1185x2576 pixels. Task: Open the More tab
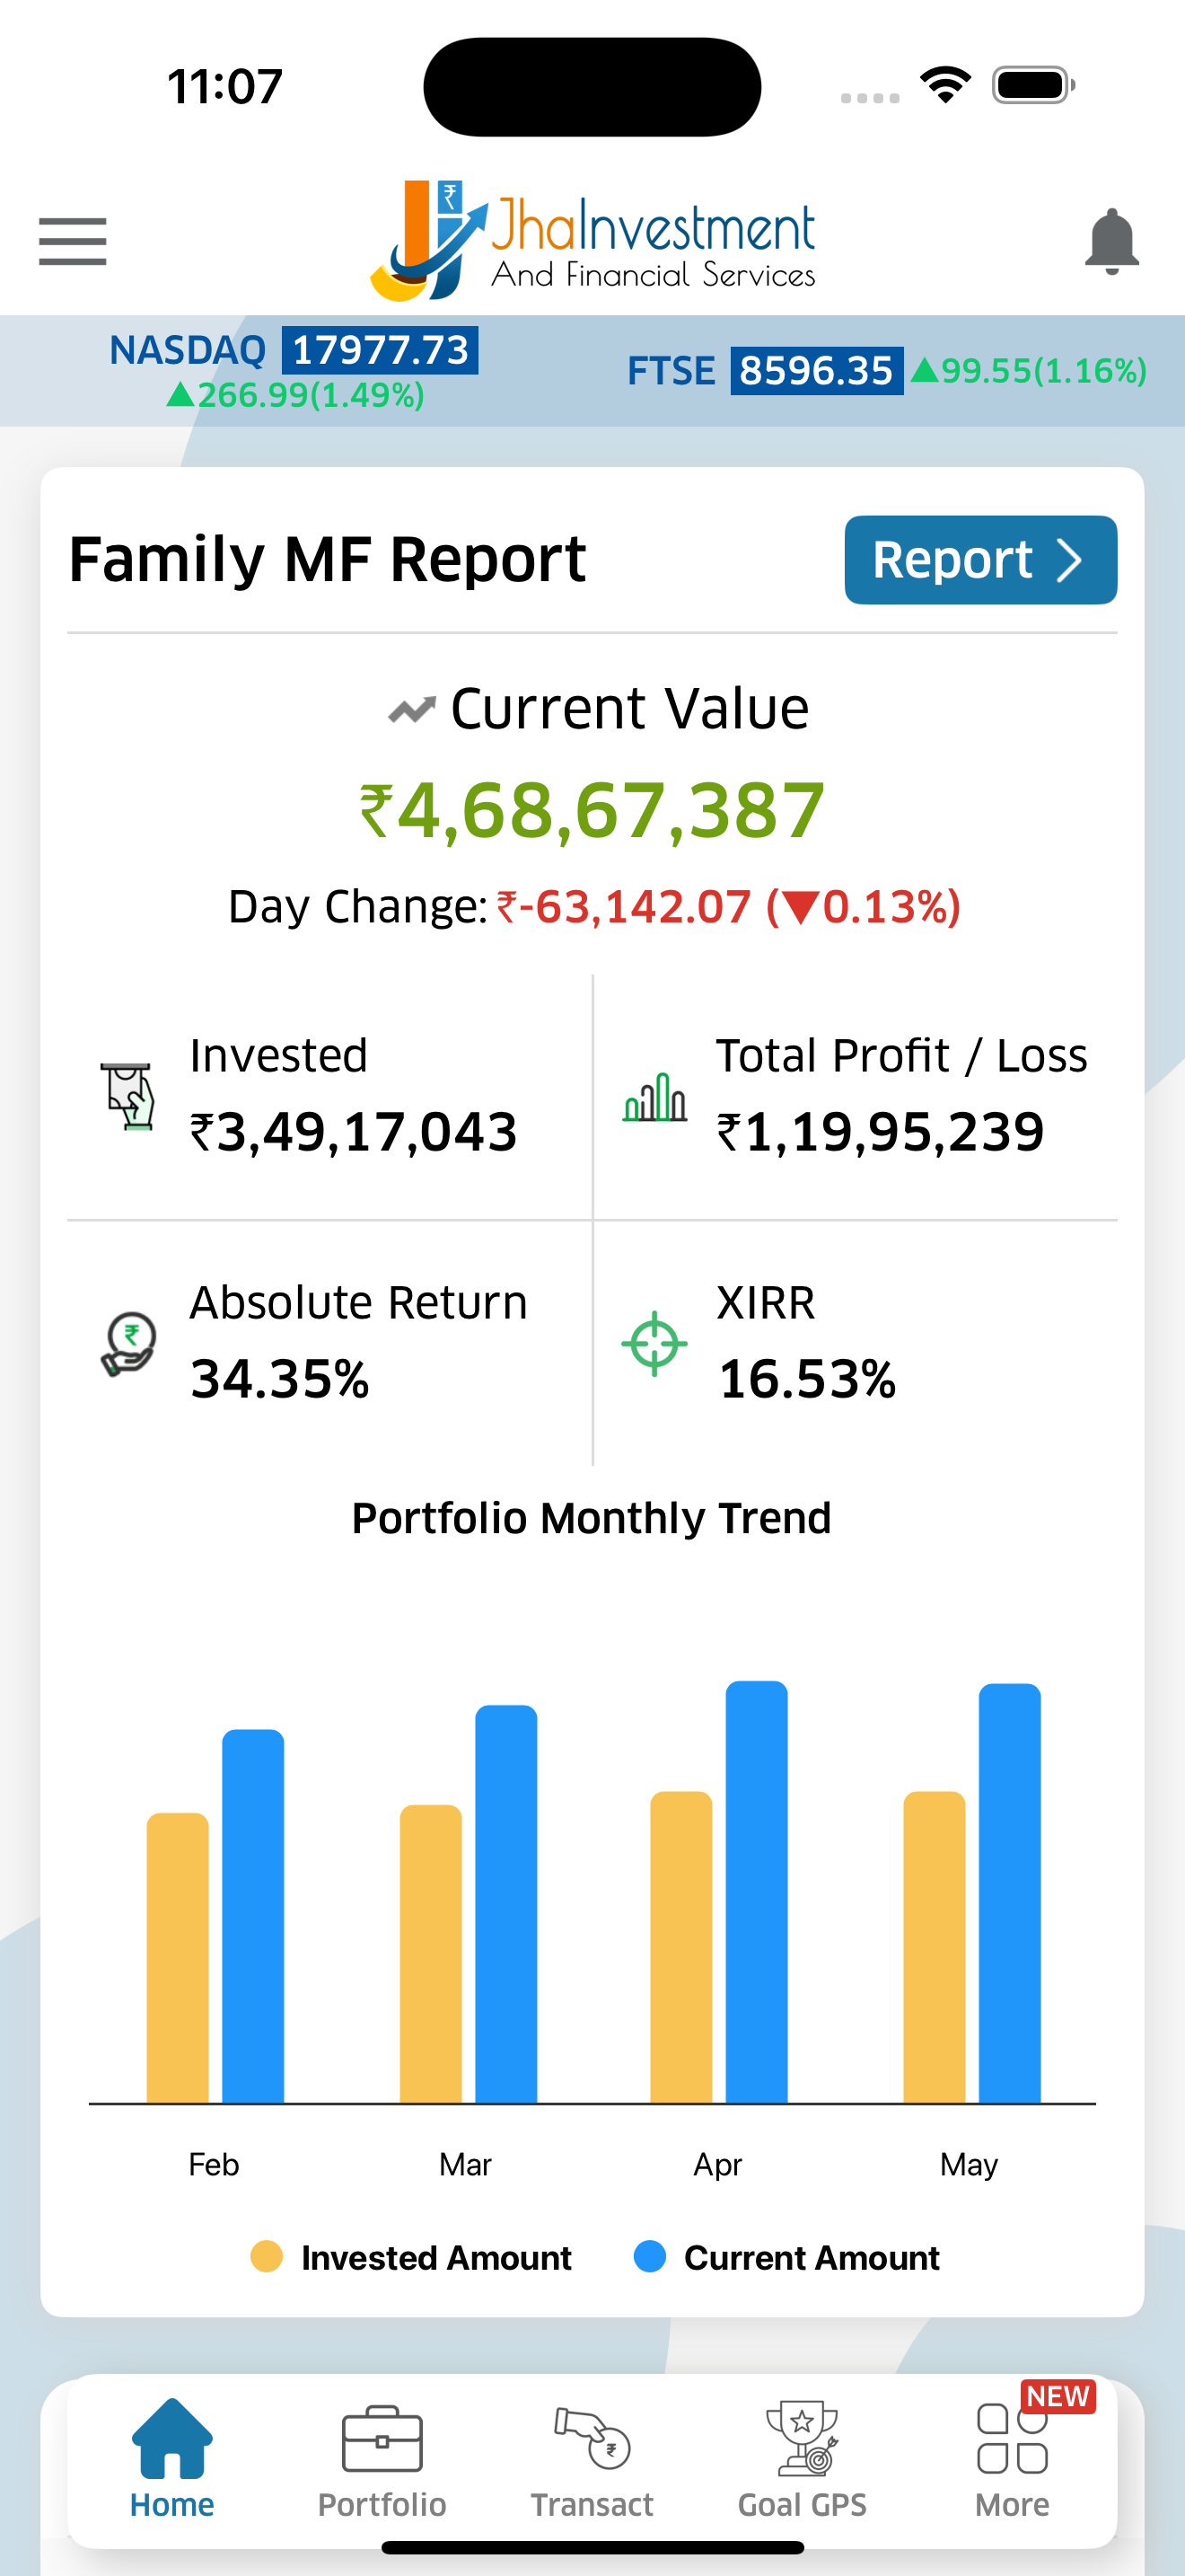click(1011, 2459)
